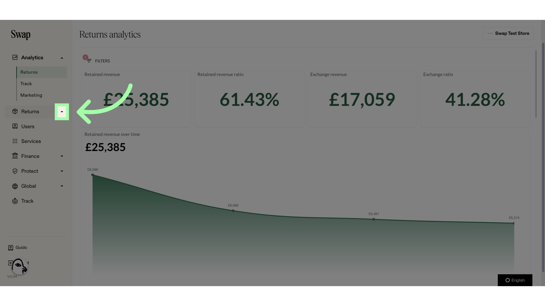Click the Guido help link
The width and height of the screenshot is (545, 306).
point(21,248)
